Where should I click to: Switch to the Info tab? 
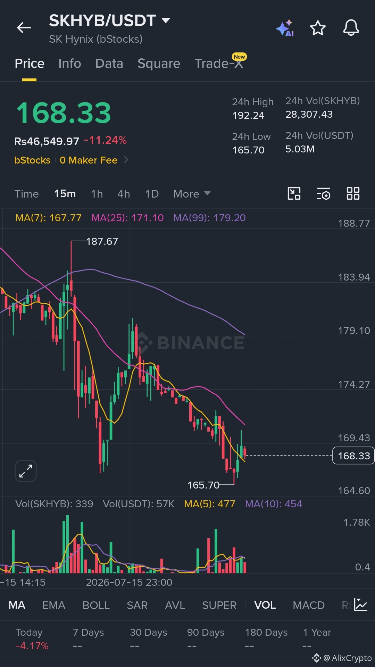tap(70, 64)
